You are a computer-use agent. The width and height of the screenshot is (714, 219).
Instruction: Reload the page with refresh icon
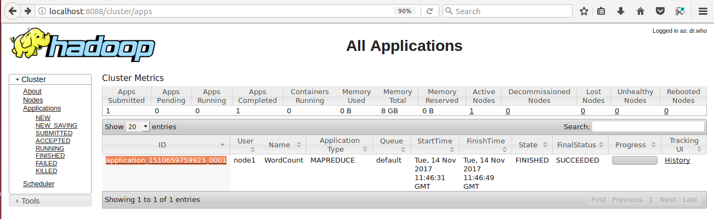(430, 11)
